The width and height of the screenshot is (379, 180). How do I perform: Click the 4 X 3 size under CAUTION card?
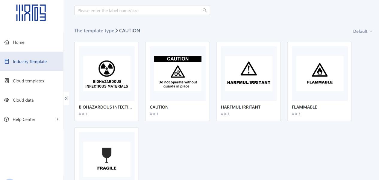154,114
